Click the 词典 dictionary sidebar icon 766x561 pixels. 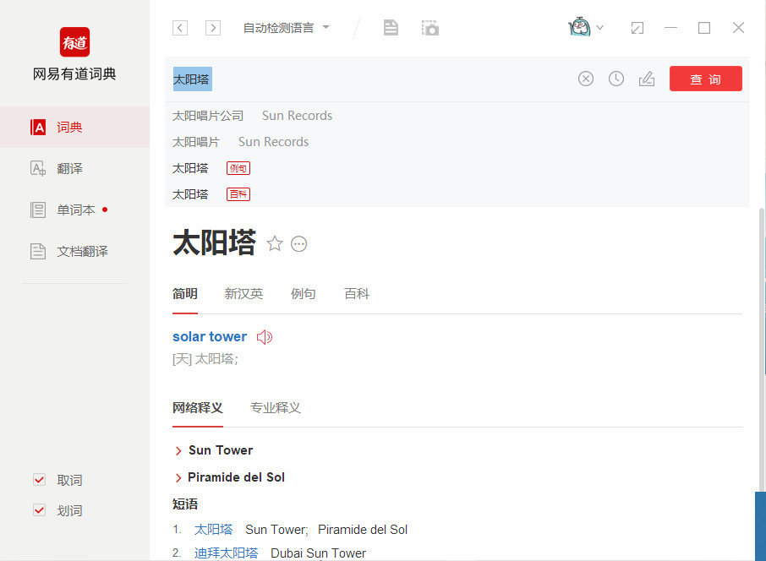pos(38,128)
